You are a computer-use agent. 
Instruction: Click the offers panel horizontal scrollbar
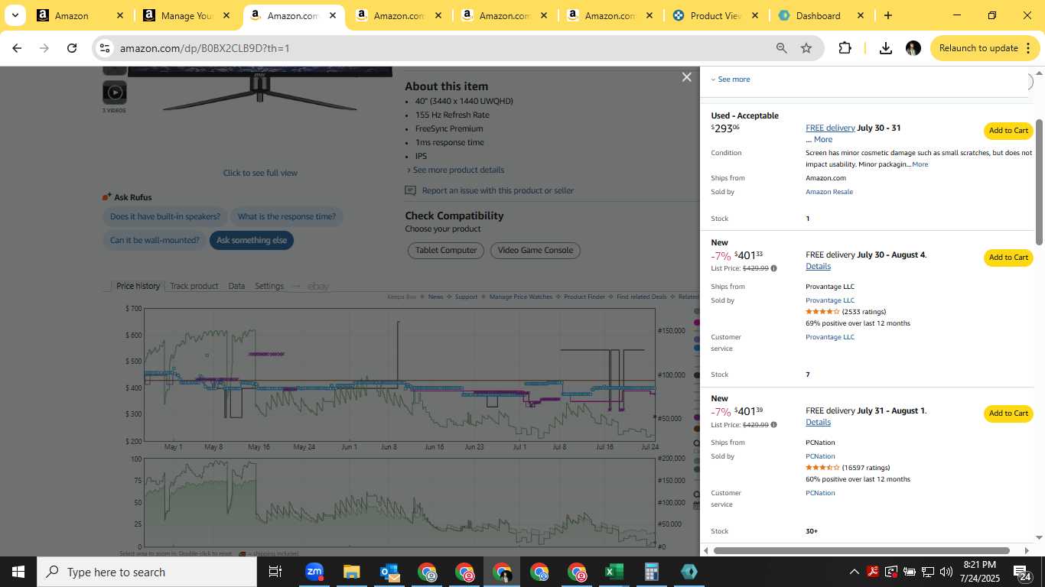pyautogui.click(x=861, y=550)
